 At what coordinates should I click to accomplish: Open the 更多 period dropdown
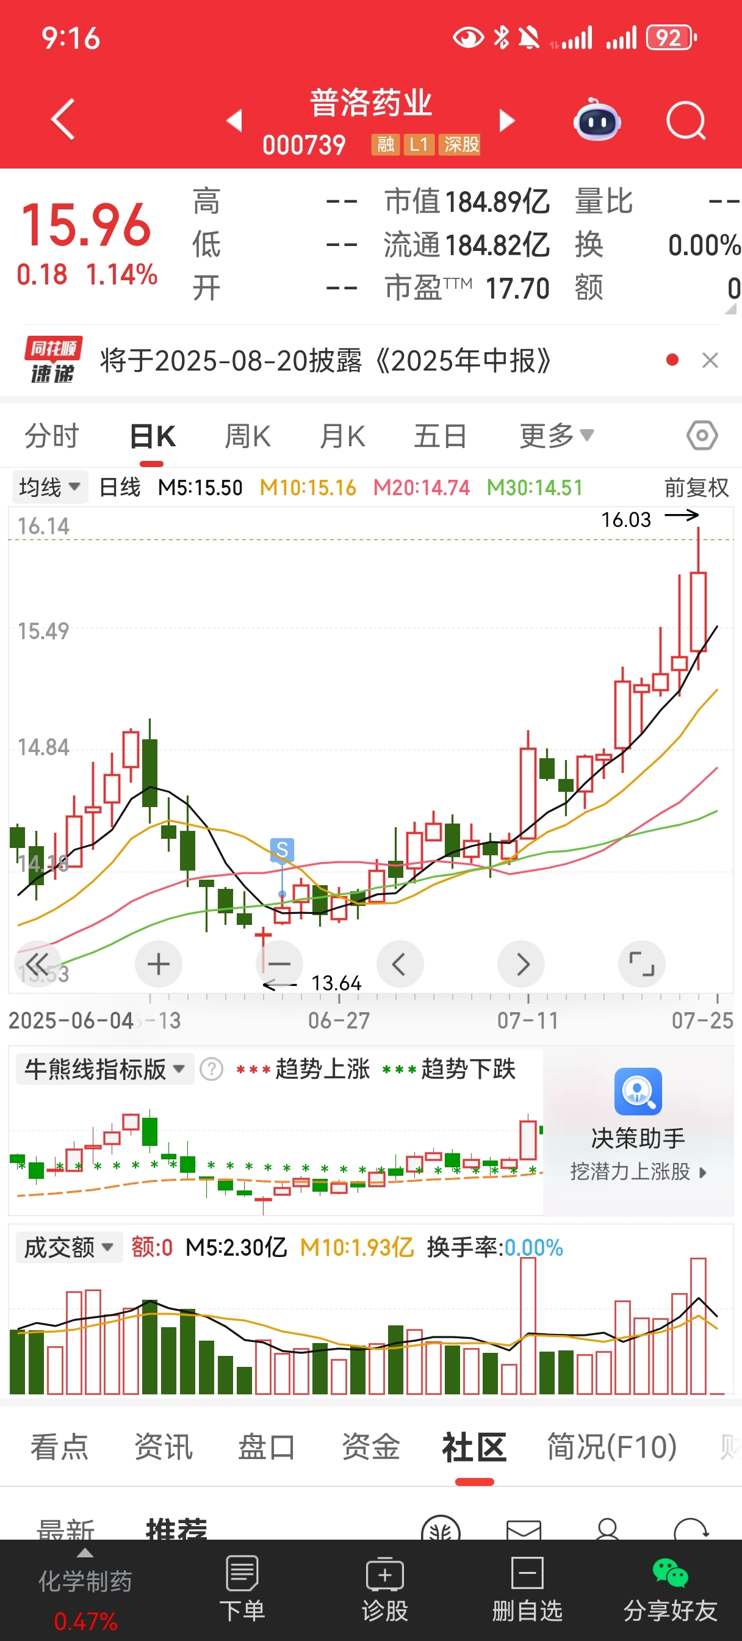[556, 437]
